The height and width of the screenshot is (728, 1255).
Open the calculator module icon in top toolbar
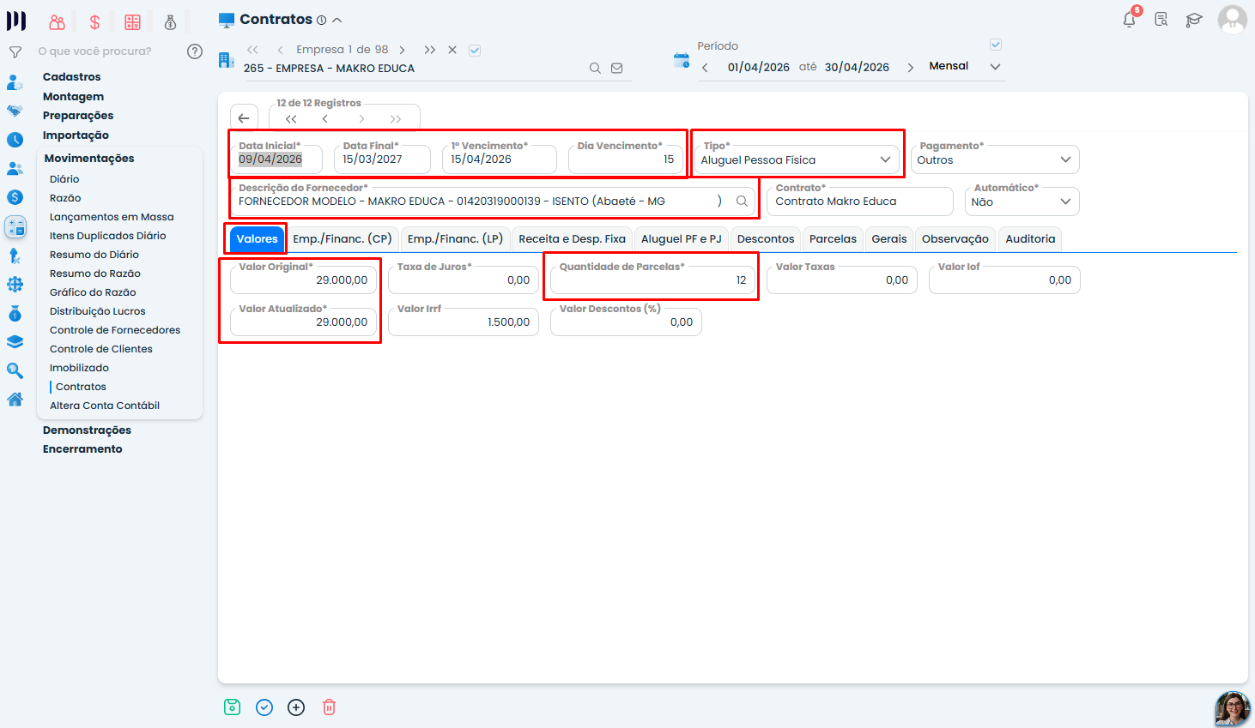[132, 22]
